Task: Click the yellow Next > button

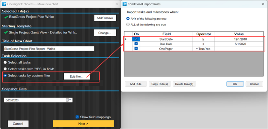Action: click(83, 124)
